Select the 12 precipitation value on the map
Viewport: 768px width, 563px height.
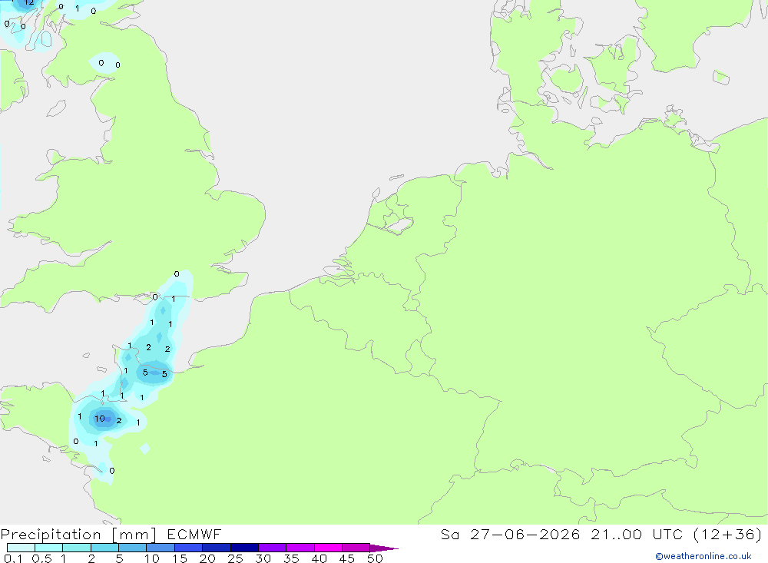coord(29,2)
